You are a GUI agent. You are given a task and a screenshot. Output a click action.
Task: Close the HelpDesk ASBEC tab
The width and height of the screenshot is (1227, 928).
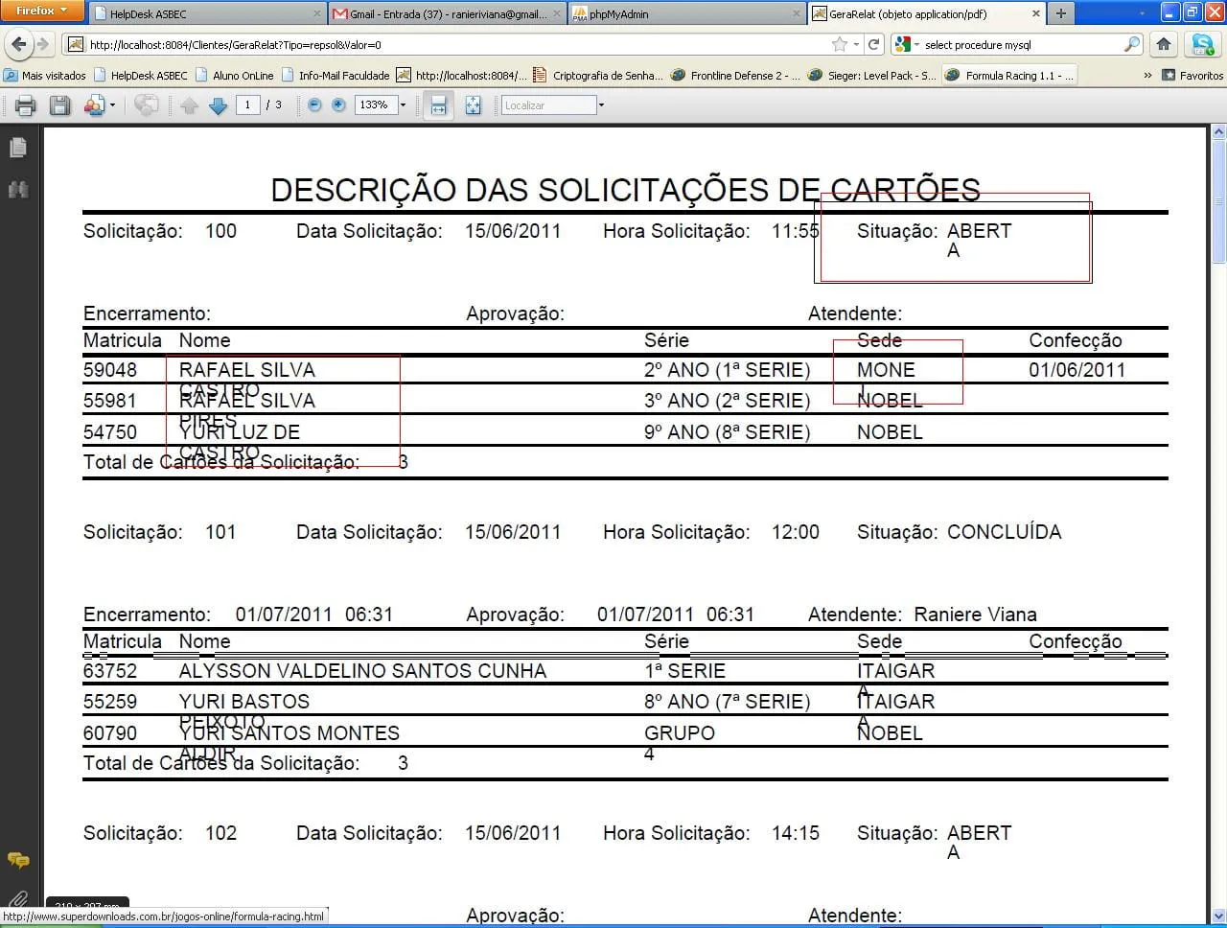click(317, 14)
